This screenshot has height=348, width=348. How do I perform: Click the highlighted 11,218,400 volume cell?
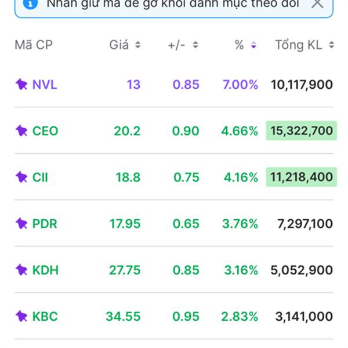pos(301,177)
